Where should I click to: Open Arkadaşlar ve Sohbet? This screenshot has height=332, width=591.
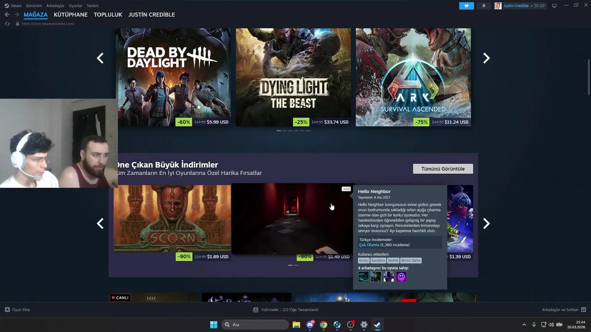tap(560, 310)
